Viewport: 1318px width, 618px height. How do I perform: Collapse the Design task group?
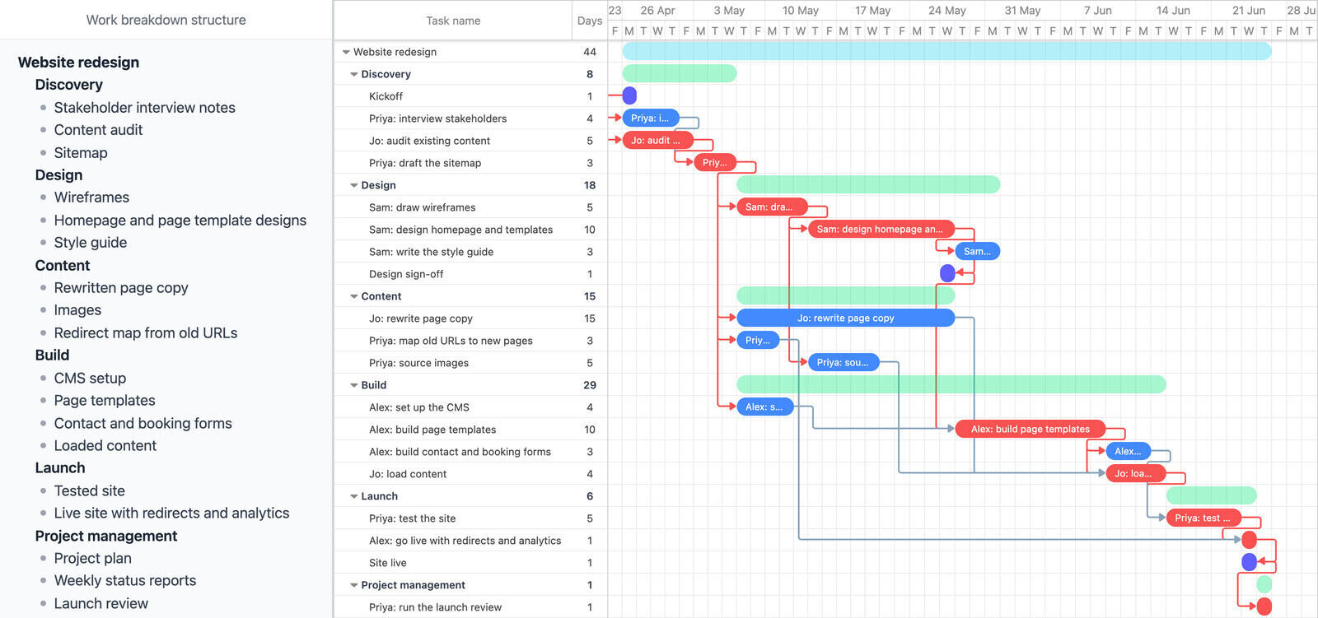coord(354,185)
